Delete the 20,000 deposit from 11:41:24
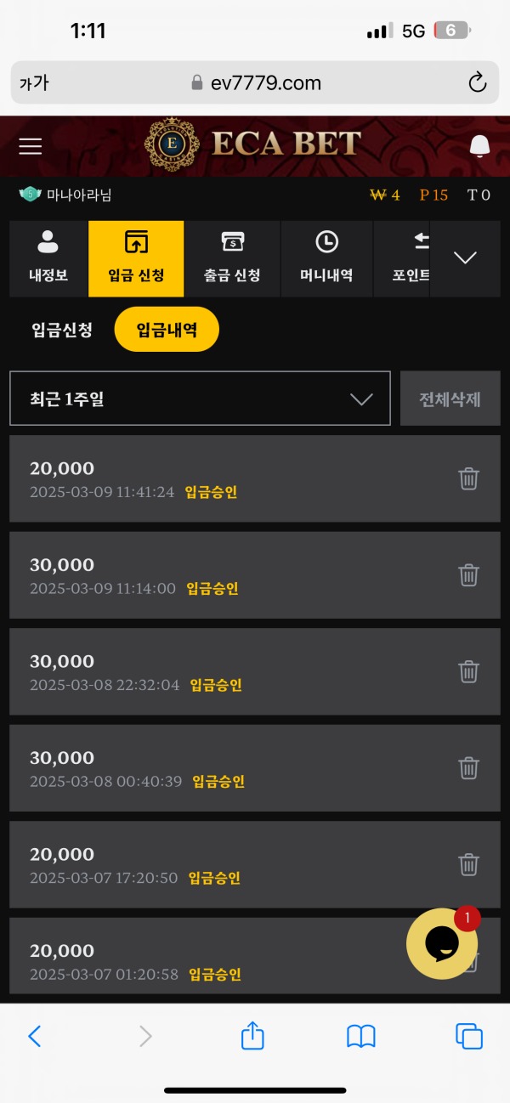The width and height of the screenshot is (510, 1103). point(468,478)
